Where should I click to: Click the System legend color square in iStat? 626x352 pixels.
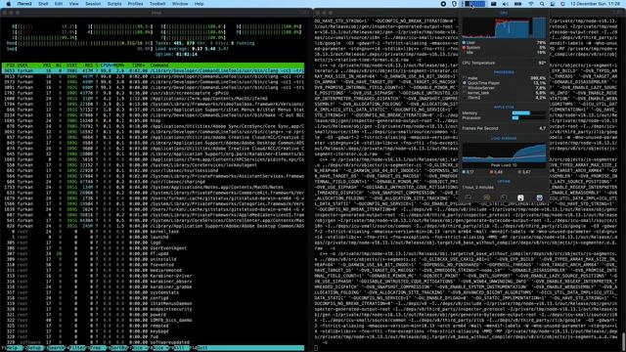click(x=464, y=48)
